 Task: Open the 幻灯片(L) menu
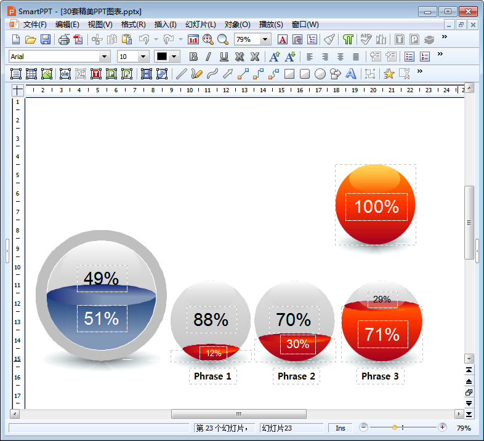coord(200,25)
